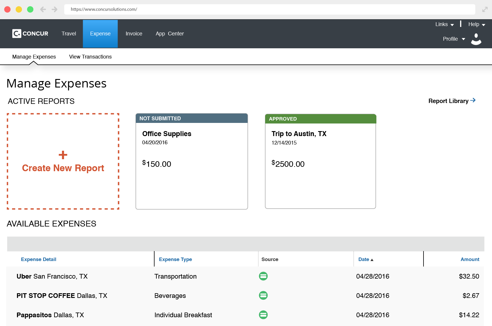Open the Links dropdown
Image resolution: width=492 pixels, height=326 pixels.
tap(444, 24)
